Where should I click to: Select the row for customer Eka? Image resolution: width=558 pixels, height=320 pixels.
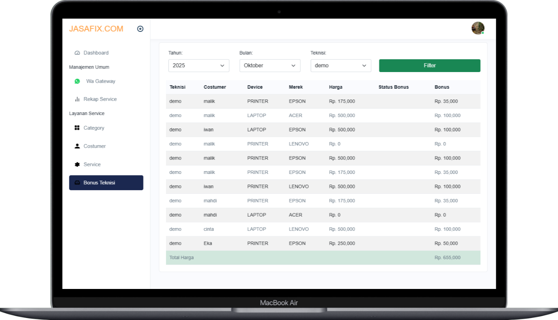click(323, 243)
